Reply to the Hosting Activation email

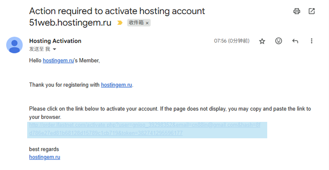point(295,41)
